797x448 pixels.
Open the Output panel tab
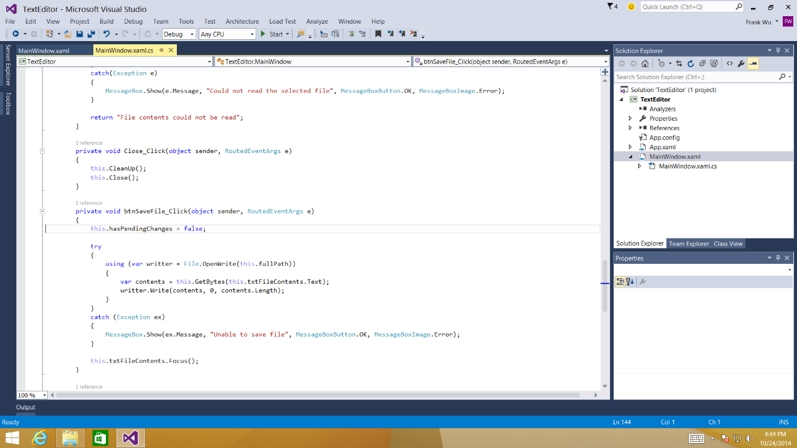click(x=26, y=407)
